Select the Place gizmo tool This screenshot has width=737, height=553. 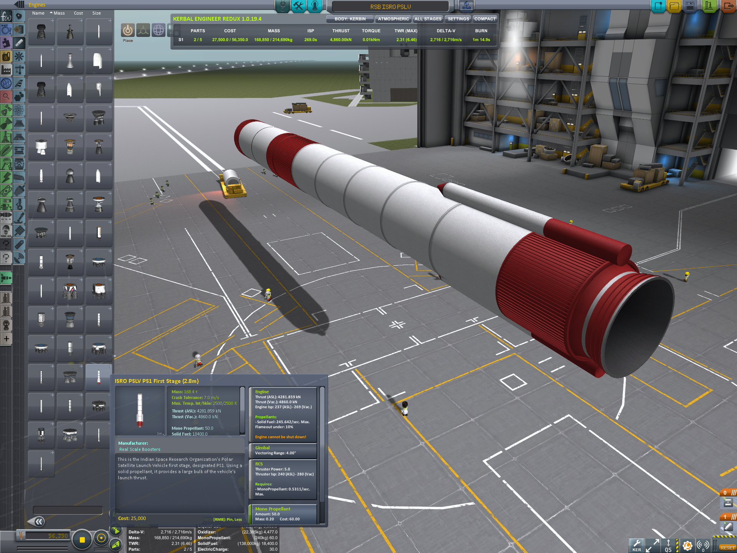pyautogui.click(x=128, y=30)
